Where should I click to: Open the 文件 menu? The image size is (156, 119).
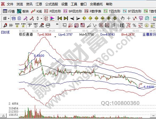10,4
